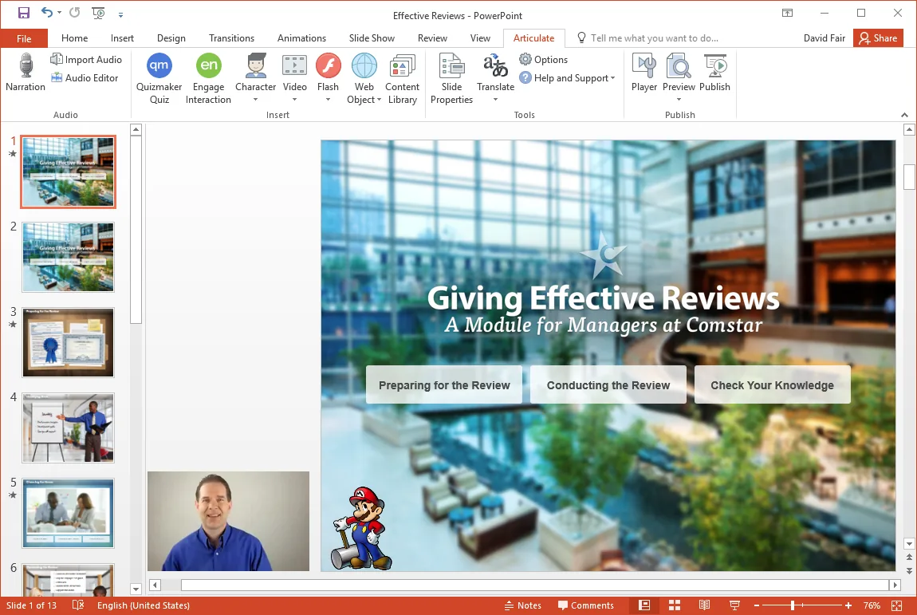Open the File tab
Screen dimensions: 917x615
coord(24,38)
